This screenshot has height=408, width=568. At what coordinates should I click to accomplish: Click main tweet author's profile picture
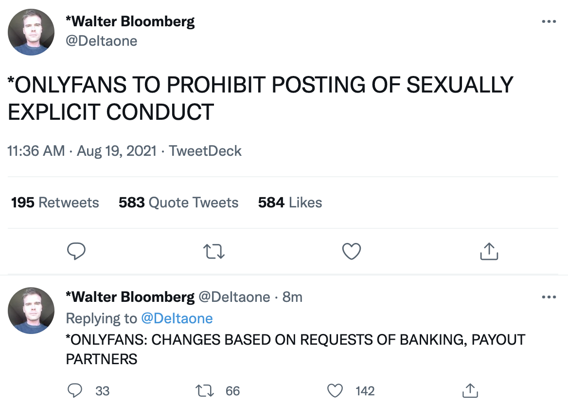pos(31,32)
